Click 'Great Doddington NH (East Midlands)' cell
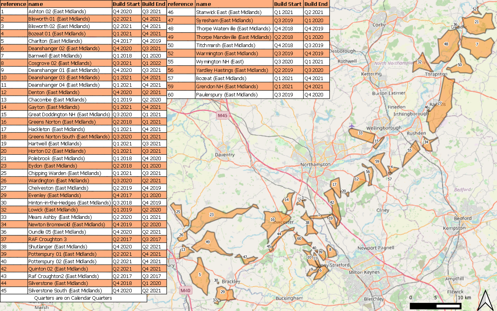 click(x=70, y=115)
